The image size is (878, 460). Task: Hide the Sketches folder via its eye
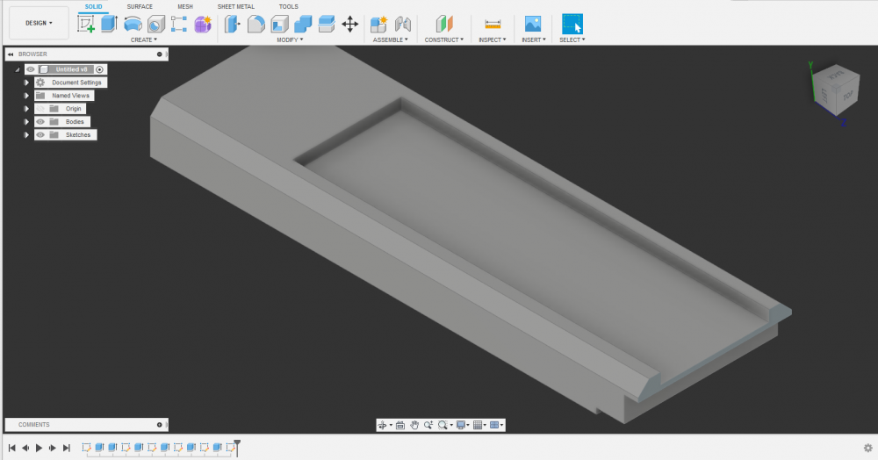coord(40,135)
